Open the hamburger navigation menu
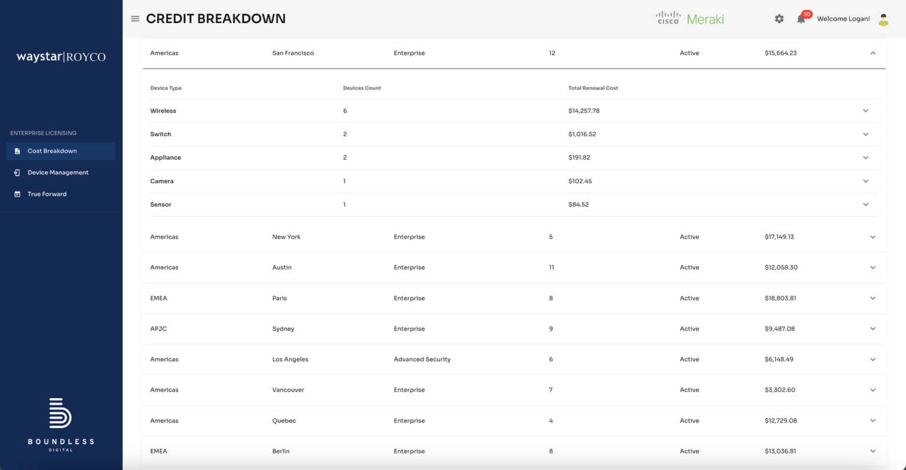Viewport: 906px width, 470px height. coord(135,18)
